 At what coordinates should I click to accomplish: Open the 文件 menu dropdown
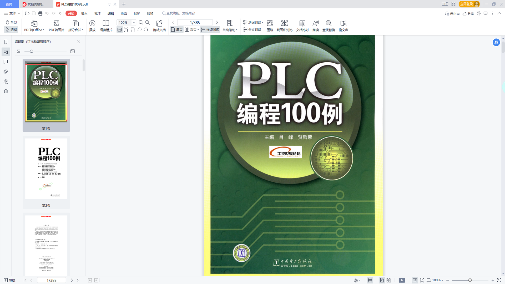(x=12, y=13)
